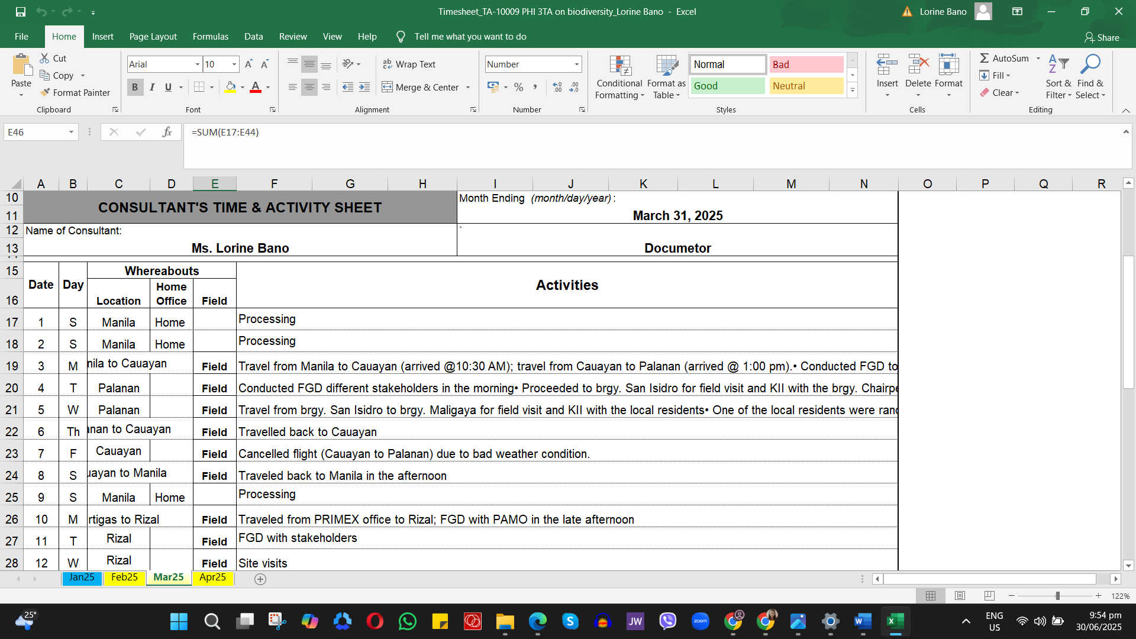
Task: Toggle Align Left
Action: [293, 87]
